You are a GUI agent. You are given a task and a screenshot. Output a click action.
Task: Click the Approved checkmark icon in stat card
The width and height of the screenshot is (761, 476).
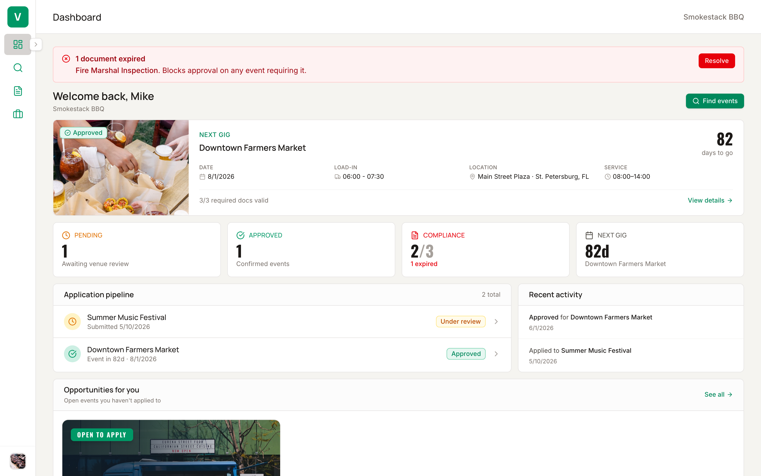pyautogui.click(x=240, y=235)
